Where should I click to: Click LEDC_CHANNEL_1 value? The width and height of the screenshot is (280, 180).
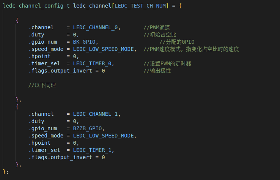[x=95, y=114]
